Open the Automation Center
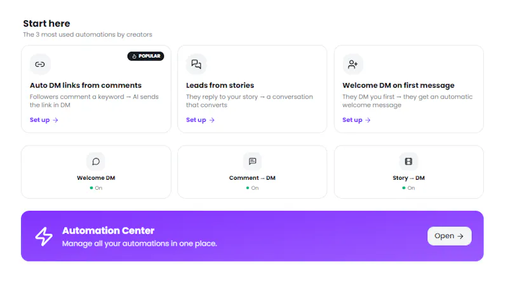Image resolution: width=508 pixels, height=306 pixels. [449, 236]
